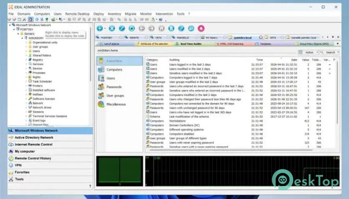Open the Search dropdown
This screenshot has width=349, height=199.
pos(331,52)
